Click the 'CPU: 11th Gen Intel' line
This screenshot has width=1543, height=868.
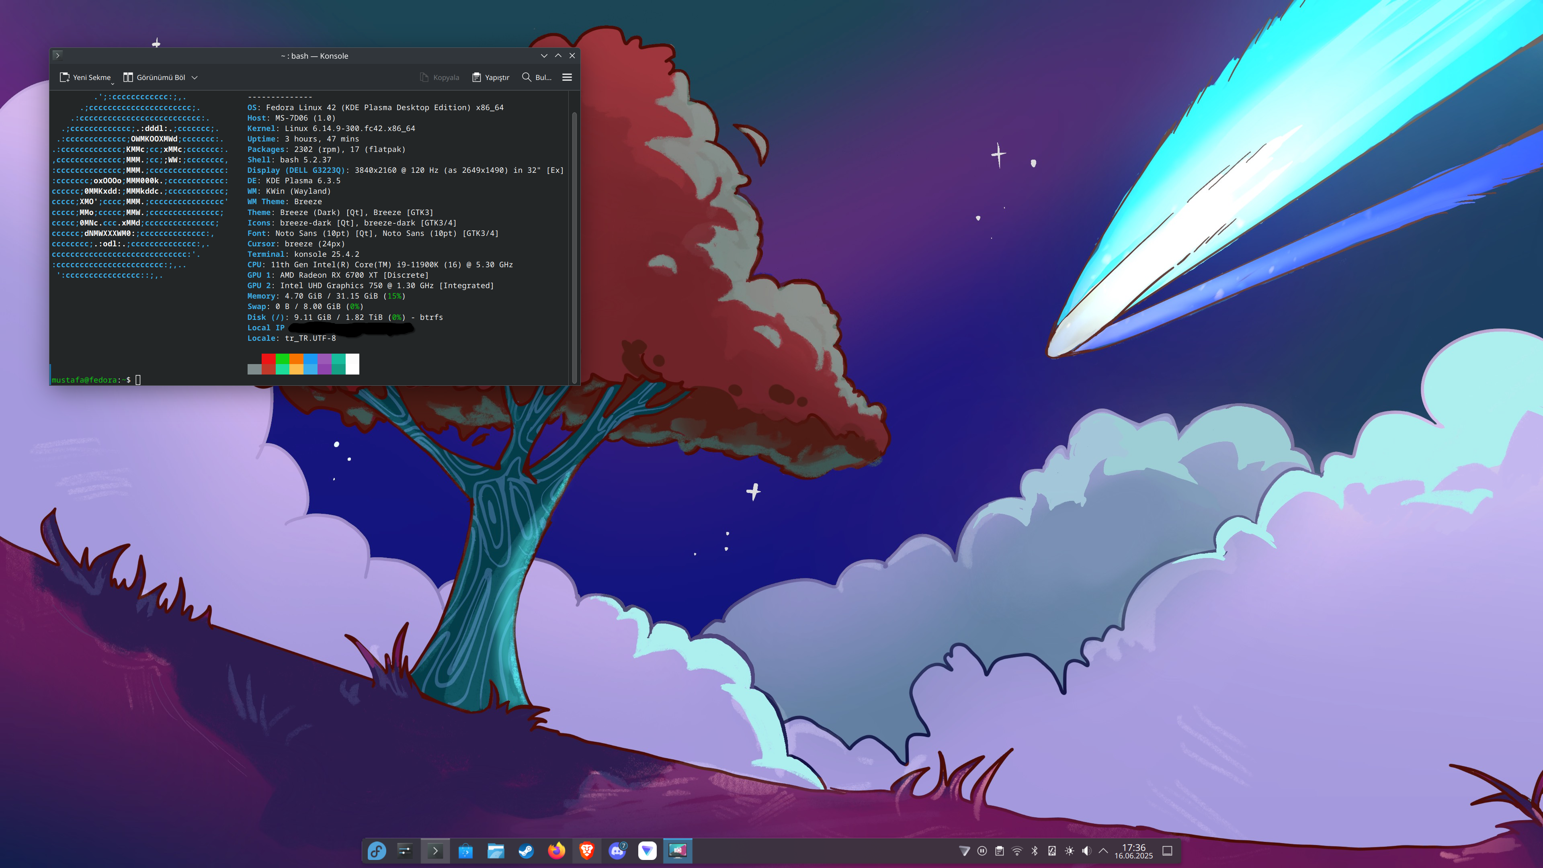pyautogui.click(x=380, y=265)
